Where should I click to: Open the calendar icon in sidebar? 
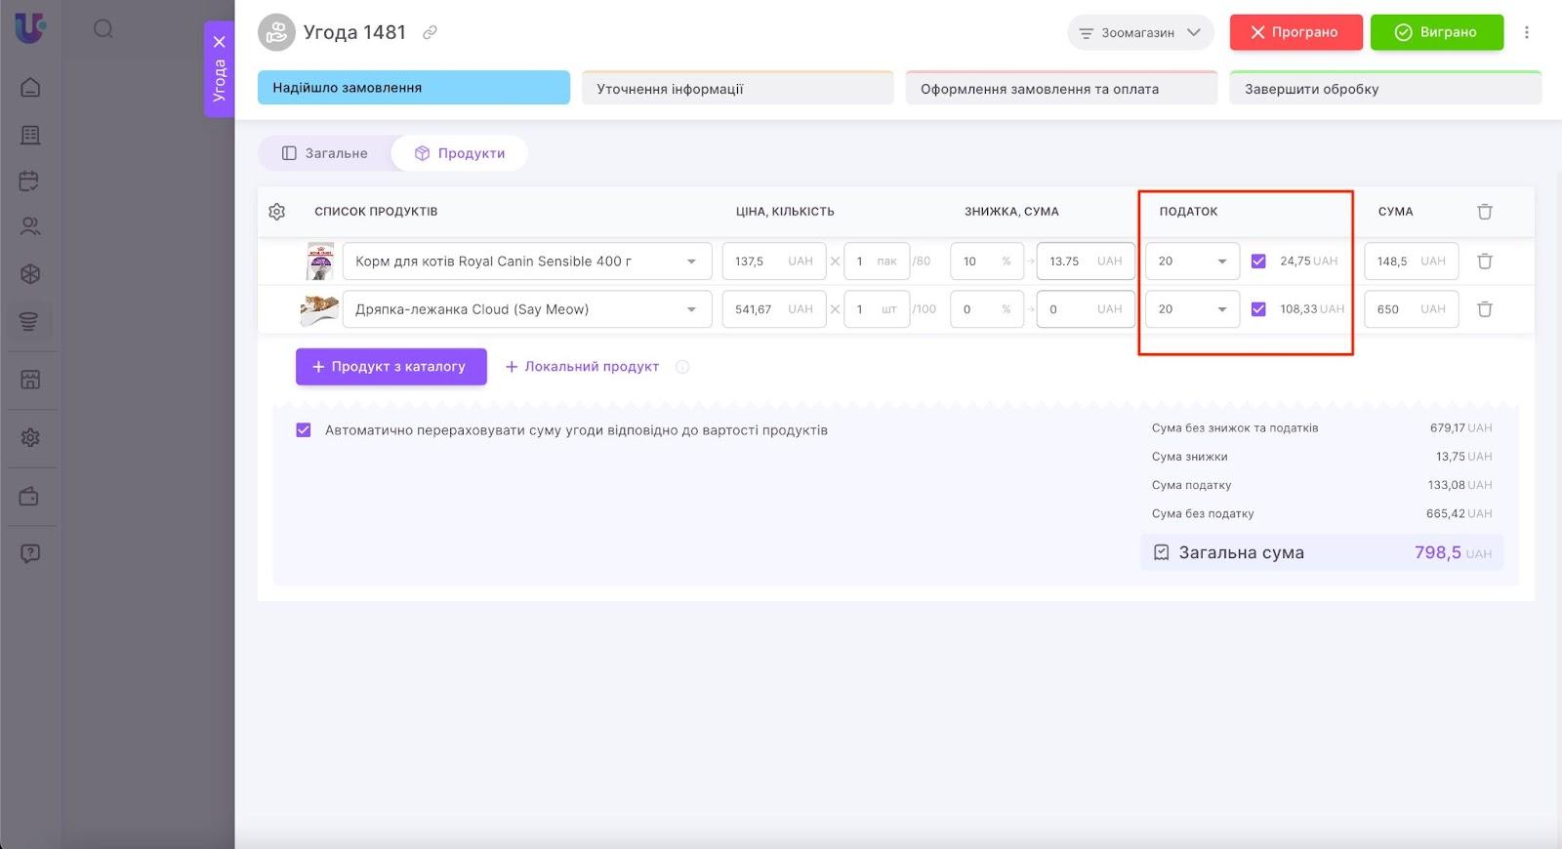pos(30,181)
